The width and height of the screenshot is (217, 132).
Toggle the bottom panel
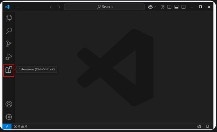click(176, 7)
